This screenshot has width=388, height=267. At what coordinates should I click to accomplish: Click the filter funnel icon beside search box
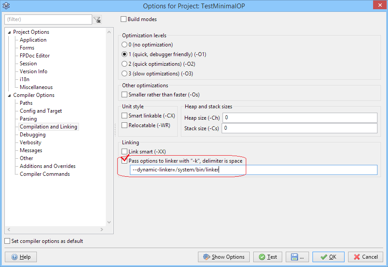[97, 20]
